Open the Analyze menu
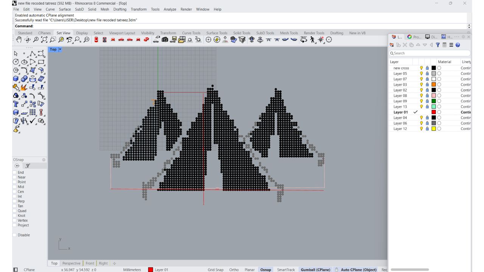This screenshot has height=272, width=484. tap(170, 9)
